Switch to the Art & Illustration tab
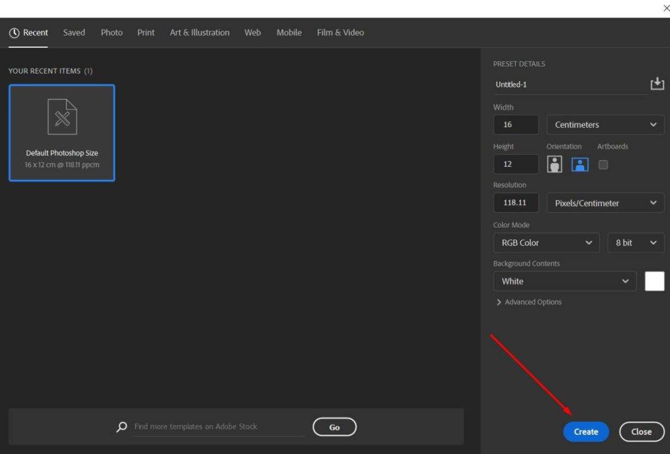The height and width of the screenshot is (454, 670). [x=199, y=33]
